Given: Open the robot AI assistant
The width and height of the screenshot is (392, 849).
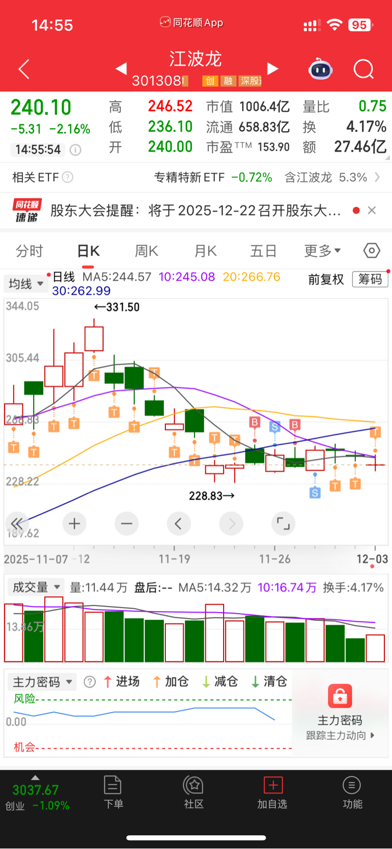Looking at the screenshot, I should 321,69.
